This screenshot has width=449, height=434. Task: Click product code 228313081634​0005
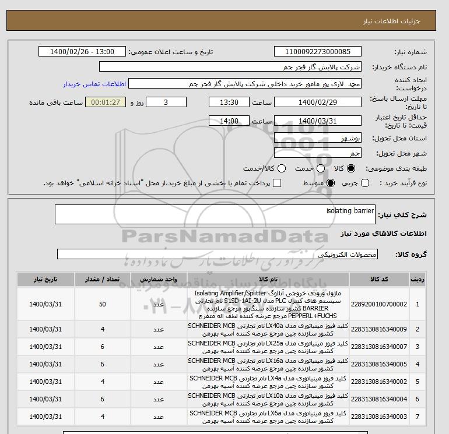tap(379, 364)
